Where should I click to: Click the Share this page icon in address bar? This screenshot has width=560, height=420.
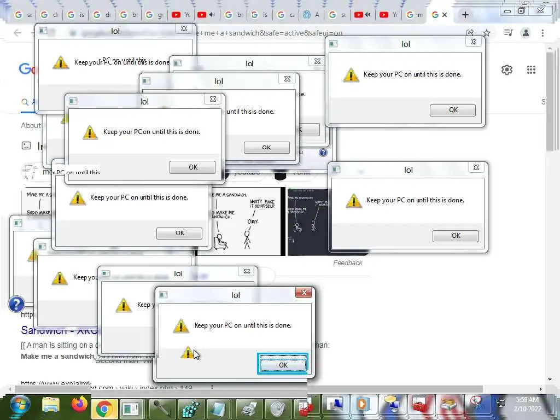click(470, 33)
